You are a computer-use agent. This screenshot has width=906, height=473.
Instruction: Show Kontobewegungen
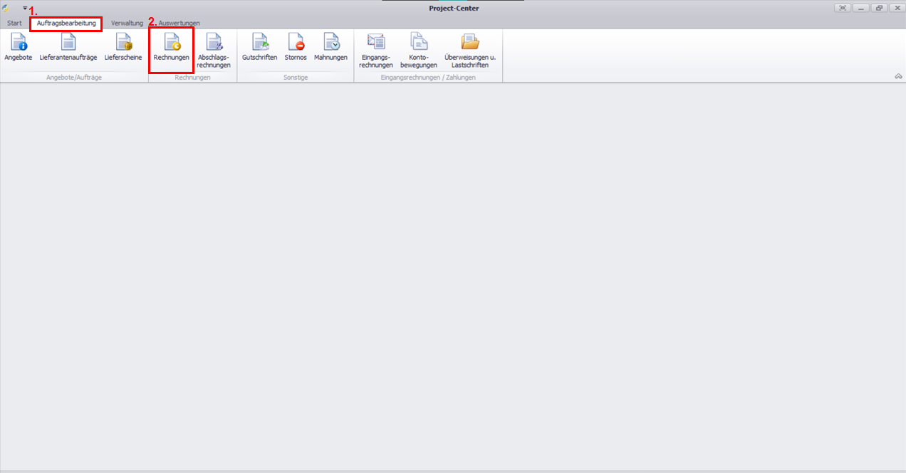coord(418,50)
